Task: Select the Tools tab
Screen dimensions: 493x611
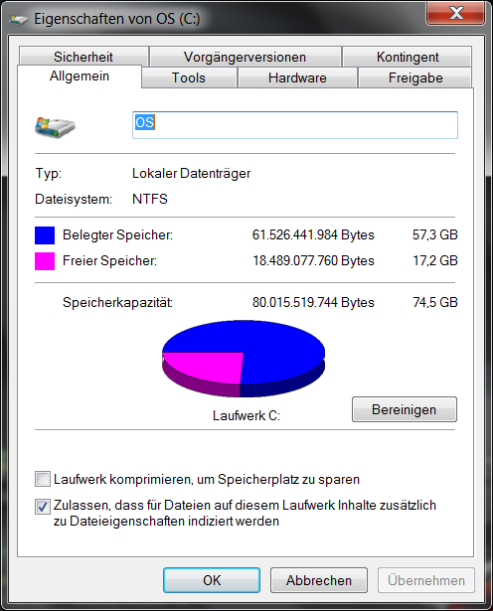Action: tap(189, 77)
